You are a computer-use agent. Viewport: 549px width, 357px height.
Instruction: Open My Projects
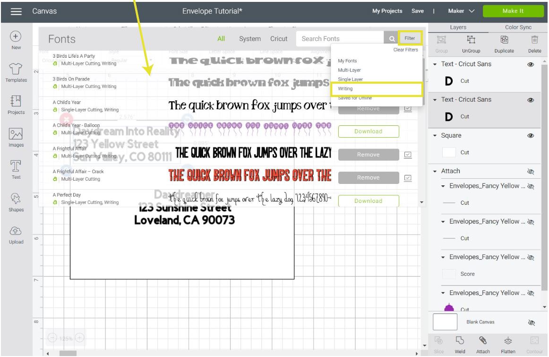coord(387,11)
